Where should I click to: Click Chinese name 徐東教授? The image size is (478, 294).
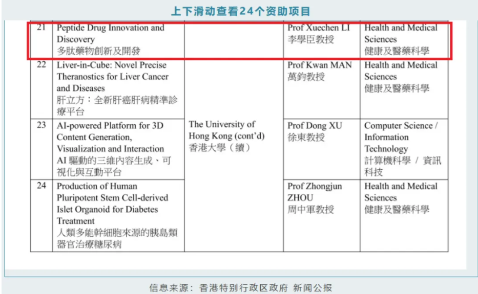(x=306, y=137)
